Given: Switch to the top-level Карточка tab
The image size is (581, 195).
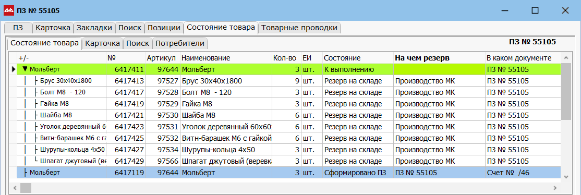Looking at the screenshot, I should (53, 28).
